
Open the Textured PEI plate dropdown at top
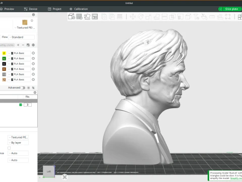pyautogui.click(x=25, y=28)
